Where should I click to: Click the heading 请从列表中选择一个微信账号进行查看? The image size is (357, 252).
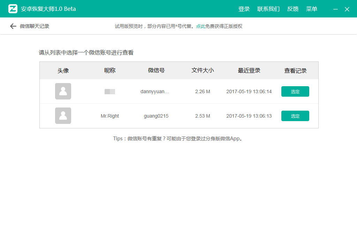point(86,53)
